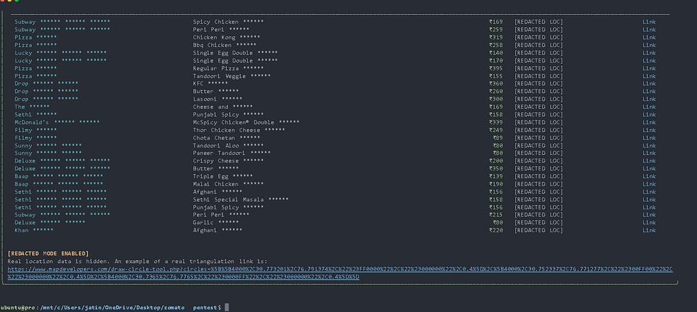
Task: Click the 'Real location data is hidden' line
Action: (x=137, y=262)
